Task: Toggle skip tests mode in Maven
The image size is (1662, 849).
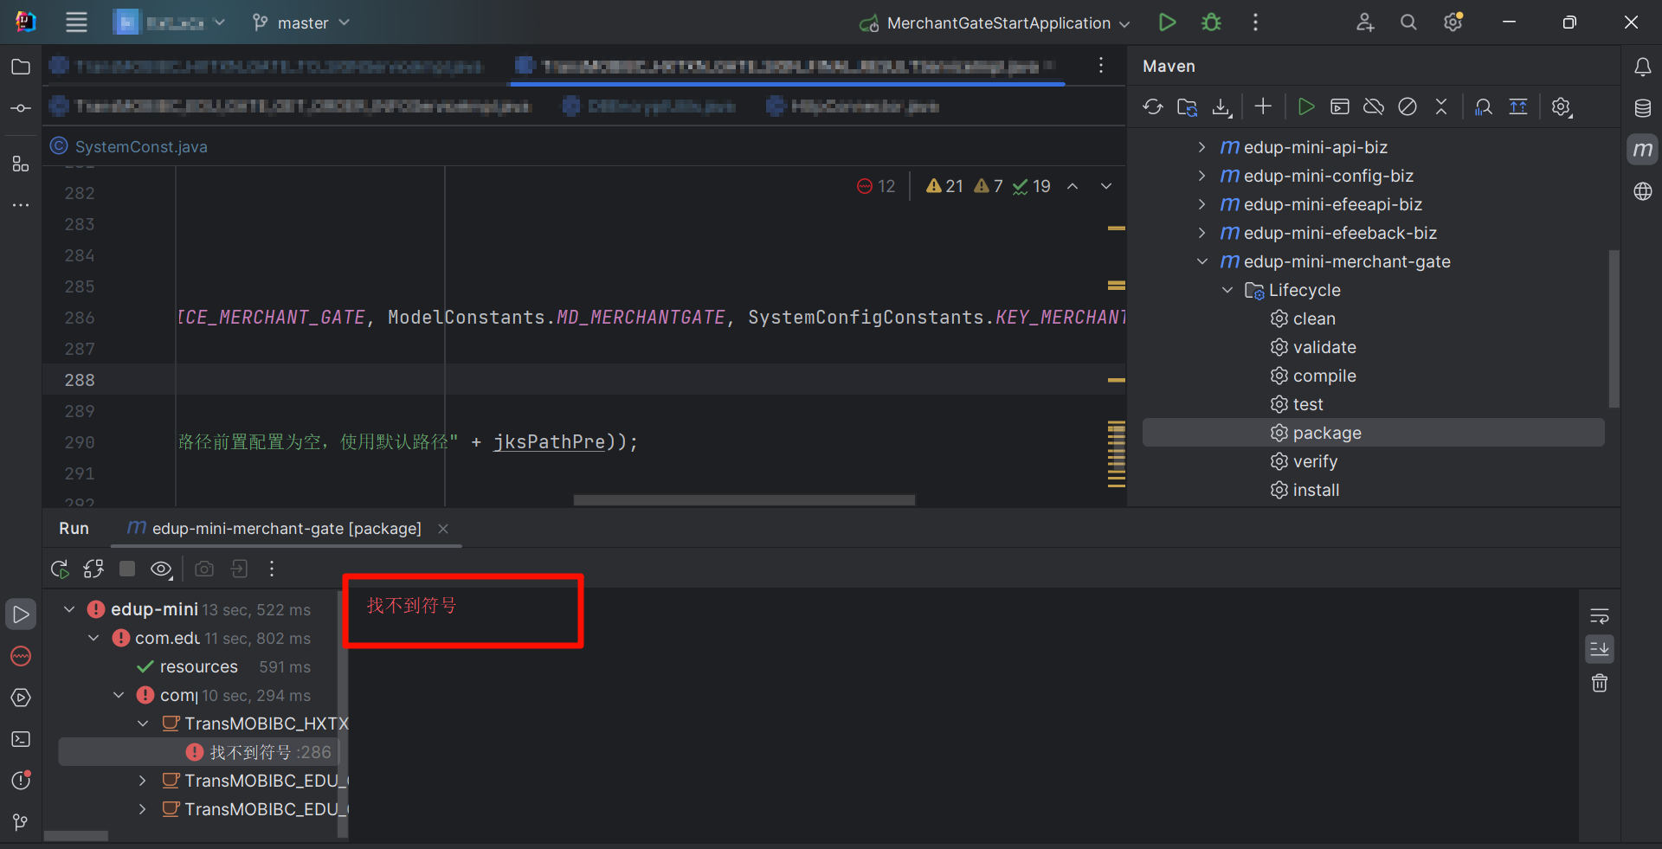Action: 1408,106
